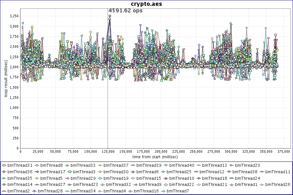Select the bmThread33 triangle legend marker
Viewport: 293px width, 195px height.
tap(67, 165)
